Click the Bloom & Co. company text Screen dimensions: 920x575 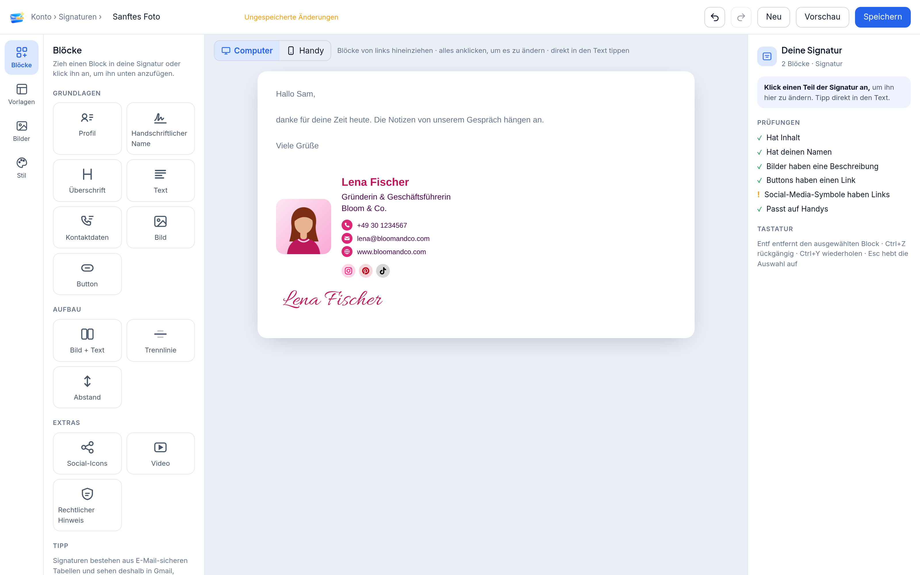[x=364, y=209]
